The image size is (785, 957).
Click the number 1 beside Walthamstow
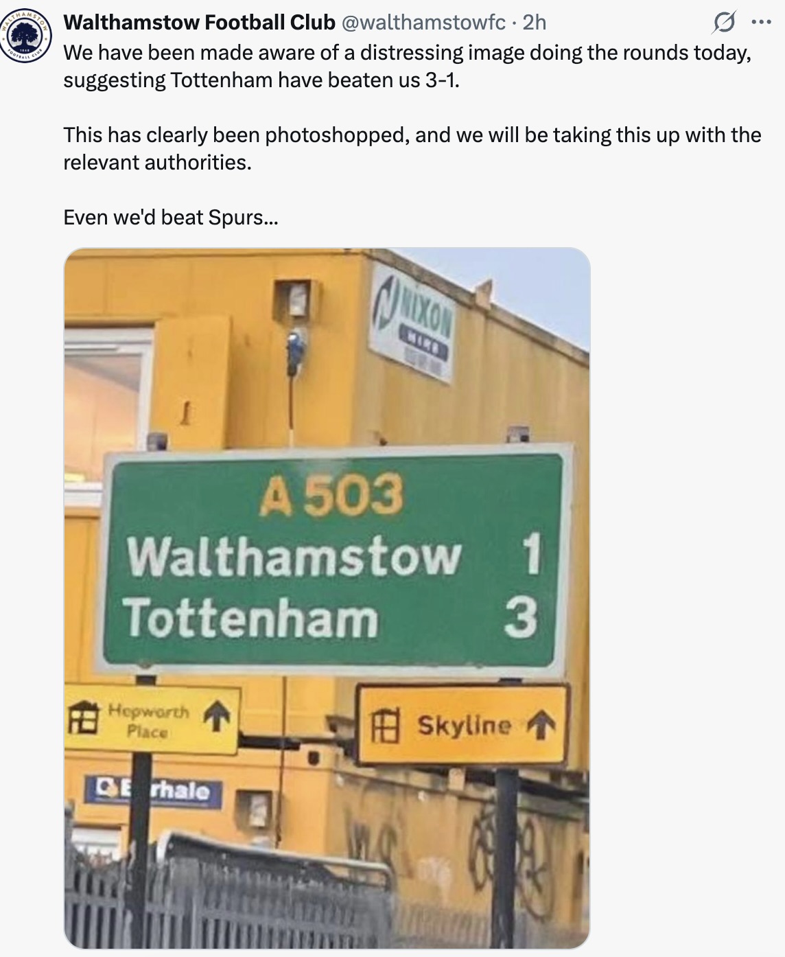530,555
